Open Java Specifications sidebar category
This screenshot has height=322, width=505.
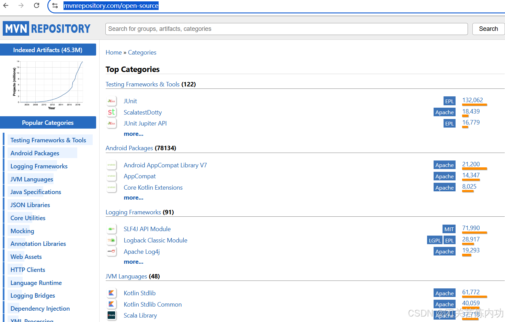(36, 192)
